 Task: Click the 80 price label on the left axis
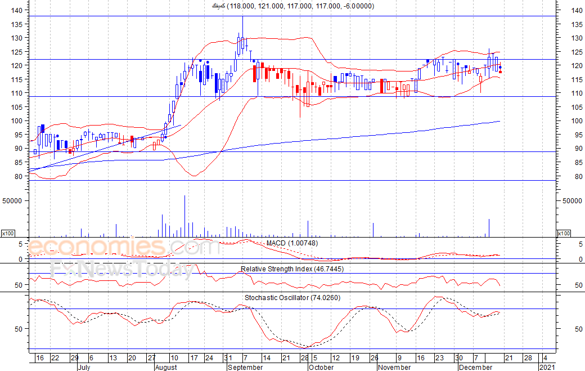[19, 176]
